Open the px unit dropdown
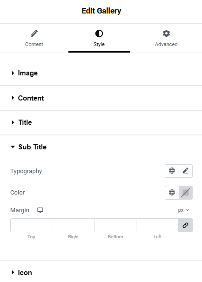This screenshot has width=202, height=282. tap(183, 210)
